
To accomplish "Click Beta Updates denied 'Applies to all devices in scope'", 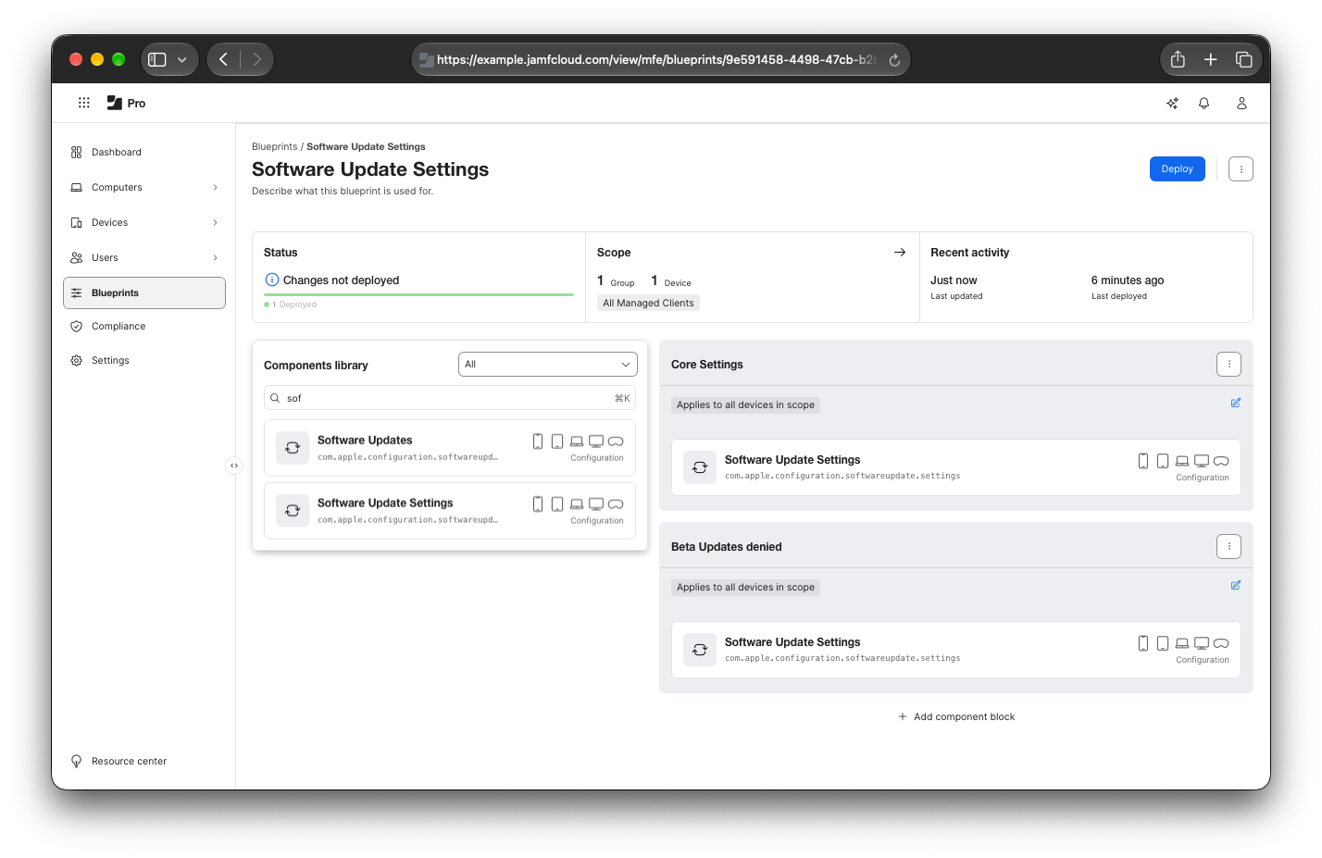I will 745,587.
